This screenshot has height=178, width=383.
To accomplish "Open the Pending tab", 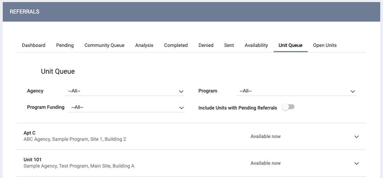I will (x=65, y=45).
